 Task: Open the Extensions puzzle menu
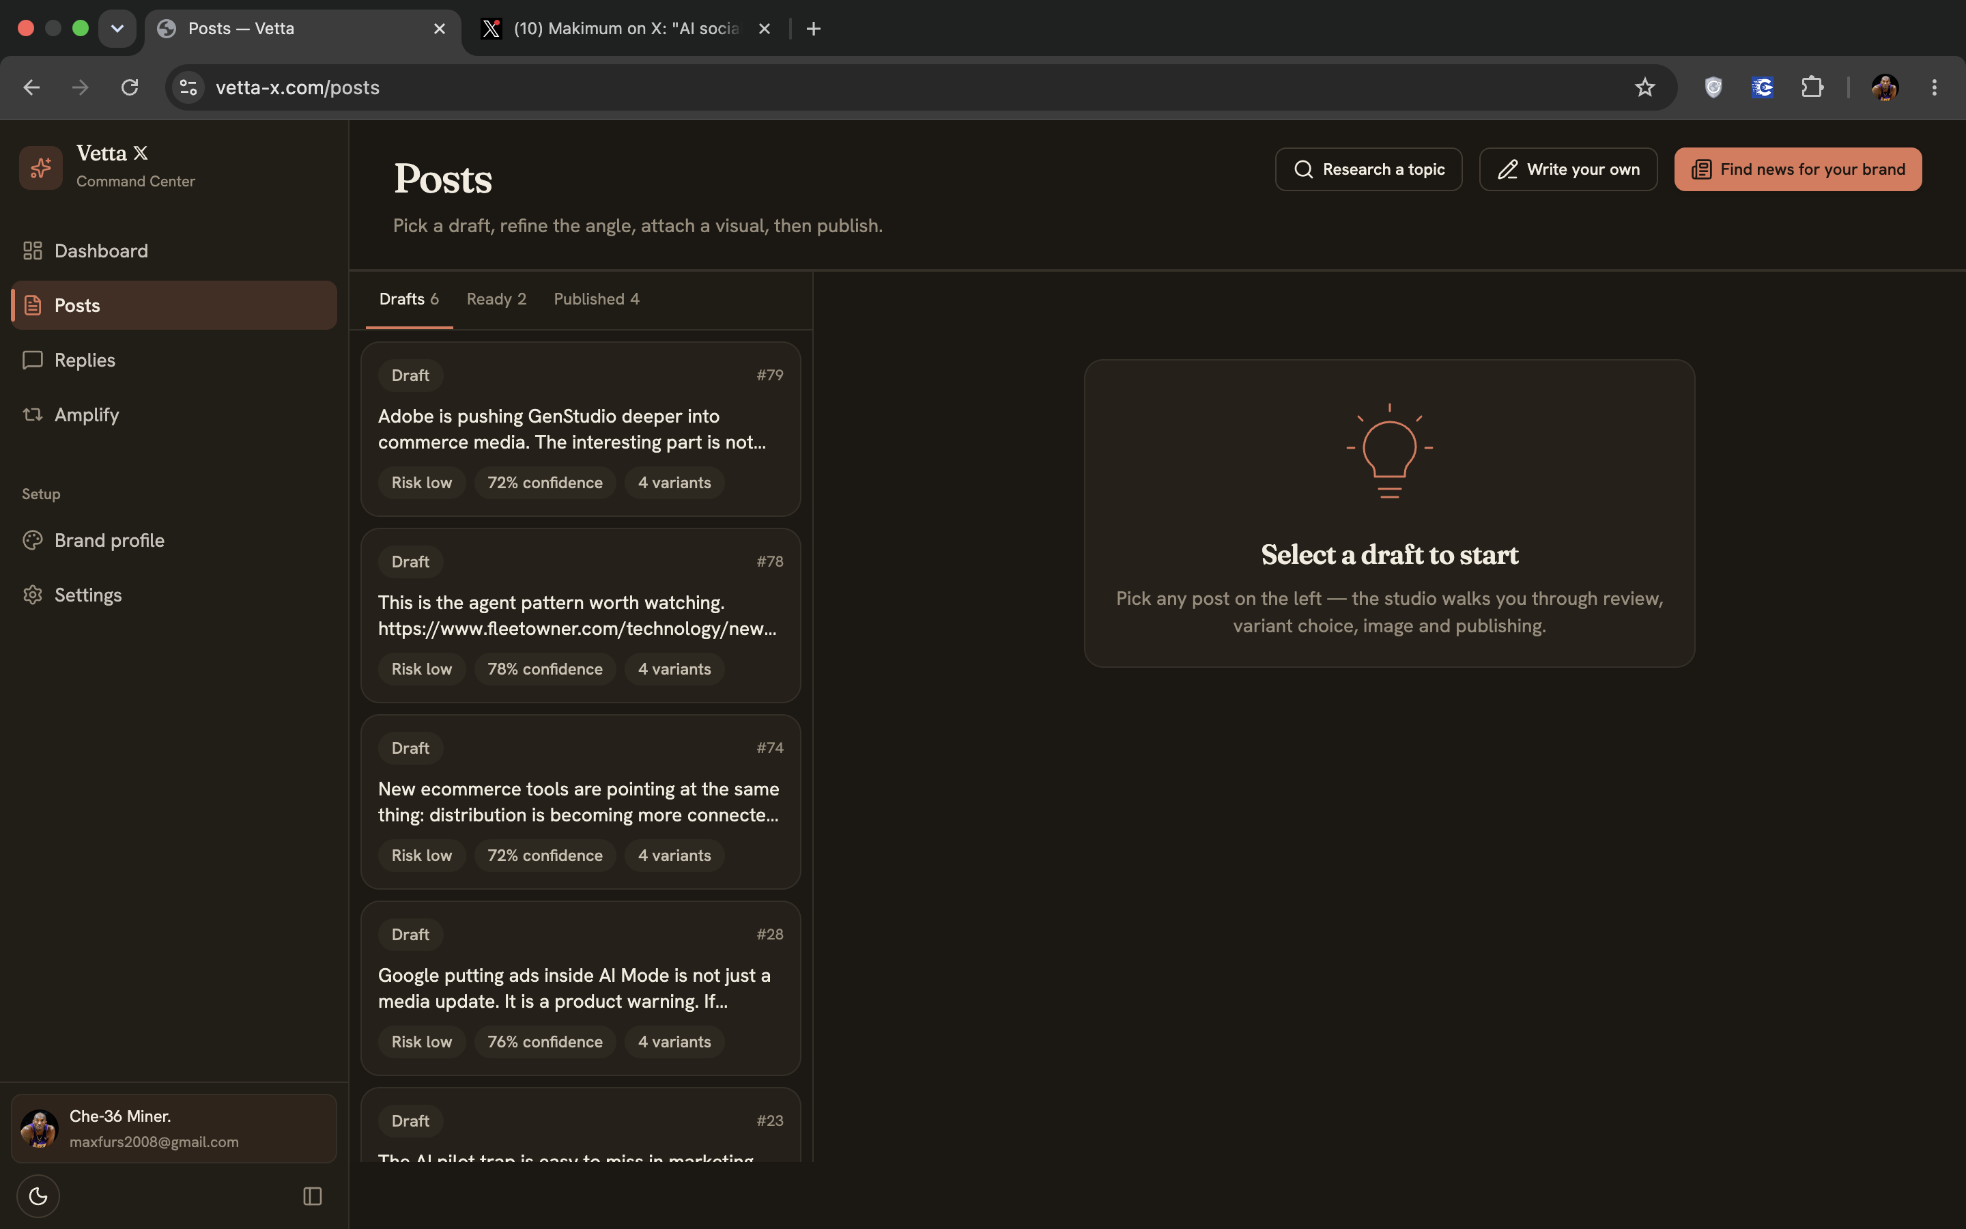coord(1812,87)
